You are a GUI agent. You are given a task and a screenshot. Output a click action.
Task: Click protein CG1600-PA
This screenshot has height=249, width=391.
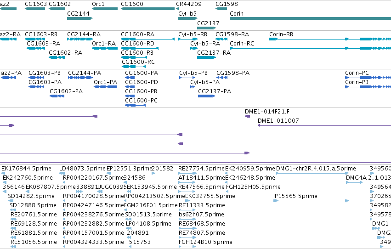pyautogui.click(x=142, y=73)
